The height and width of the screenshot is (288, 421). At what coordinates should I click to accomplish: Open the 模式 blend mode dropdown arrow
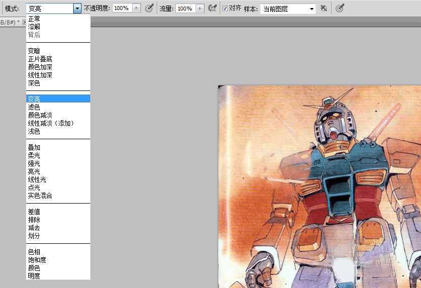point(77,9)
